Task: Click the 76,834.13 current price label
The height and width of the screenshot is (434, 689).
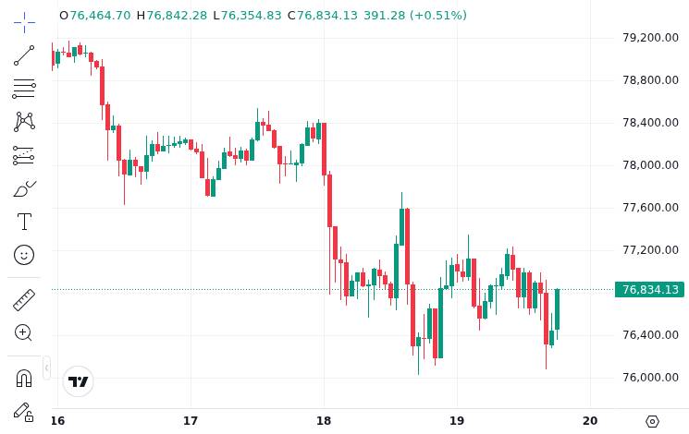Action: point(649,290)
